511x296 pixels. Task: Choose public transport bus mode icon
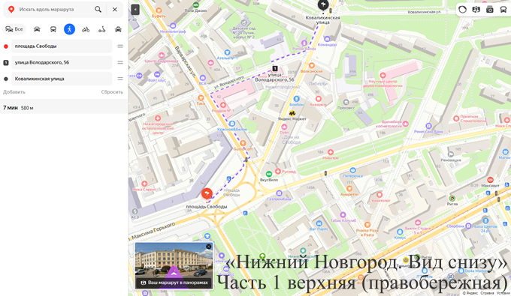coord(53,29)
